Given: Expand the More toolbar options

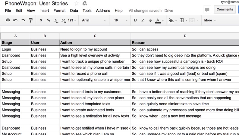Looking at the screenshot, I should (x=210, y=20).
